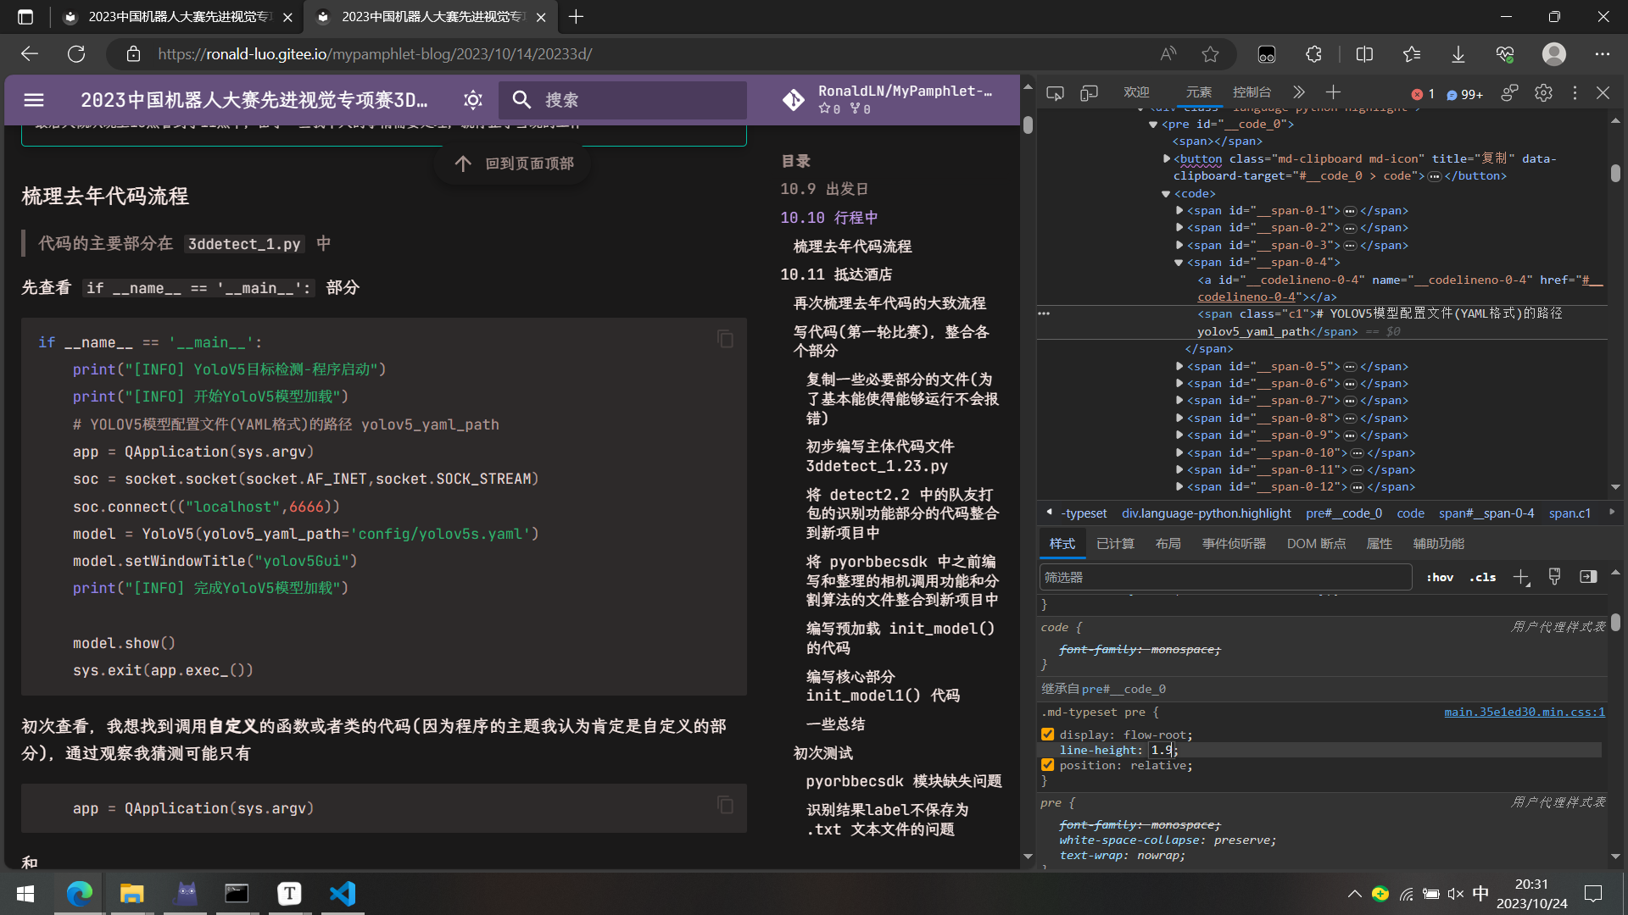The width and height of the screenshot is (1628, 915).
Task: Collapse the span __span-0-4 node
Action: tap(1179, 263)
